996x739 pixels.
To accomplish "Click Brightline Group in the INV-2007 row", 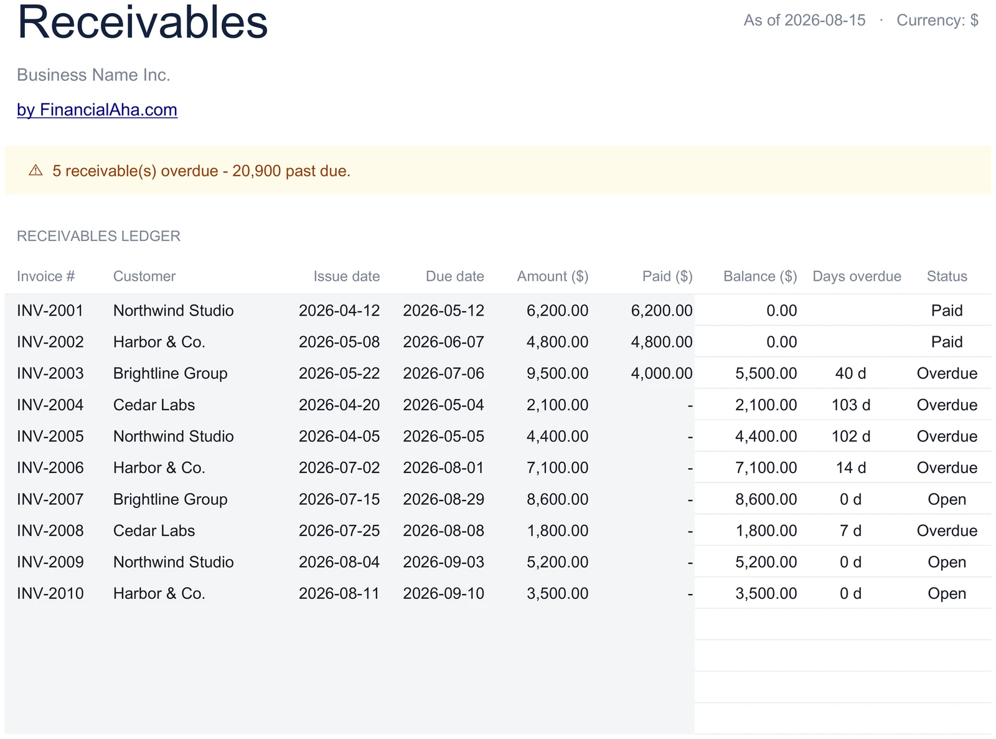I will point(171,499).
